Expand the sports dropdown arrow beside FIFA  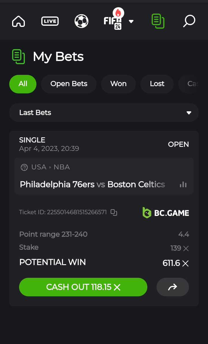coord(131,21)
